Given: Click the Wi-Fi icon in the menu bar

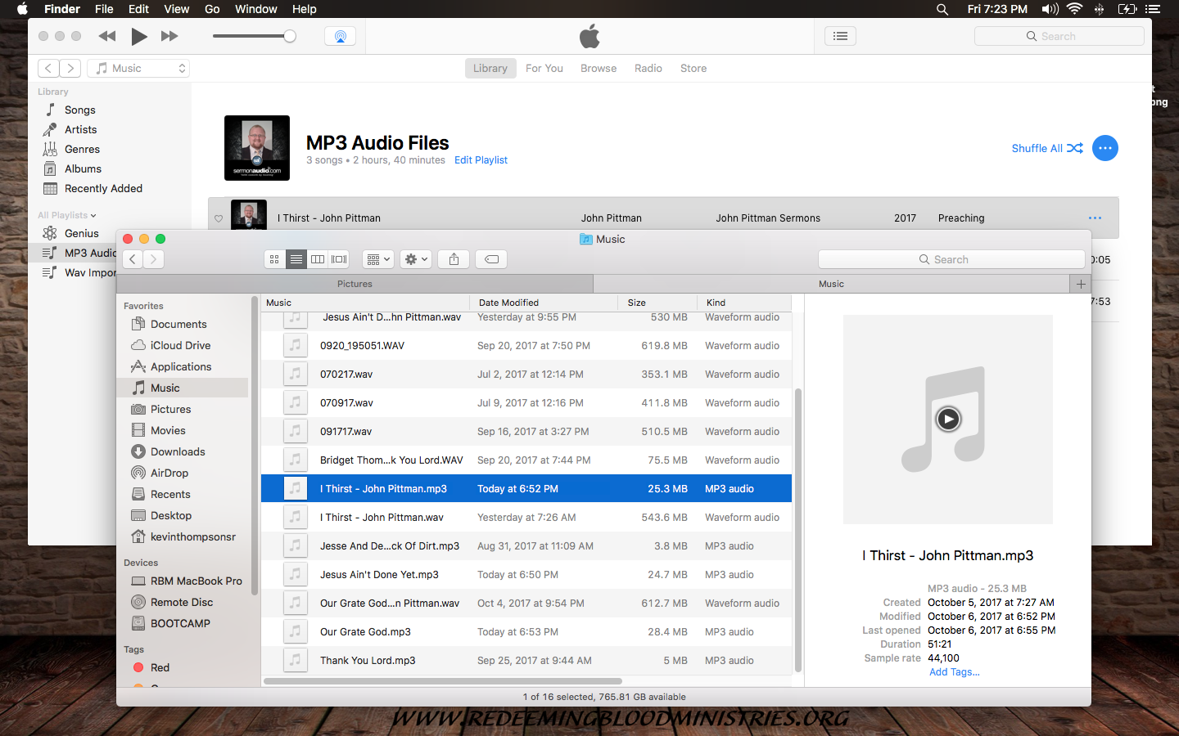Looking at the screenshot, I should (x=1075, y=9).
